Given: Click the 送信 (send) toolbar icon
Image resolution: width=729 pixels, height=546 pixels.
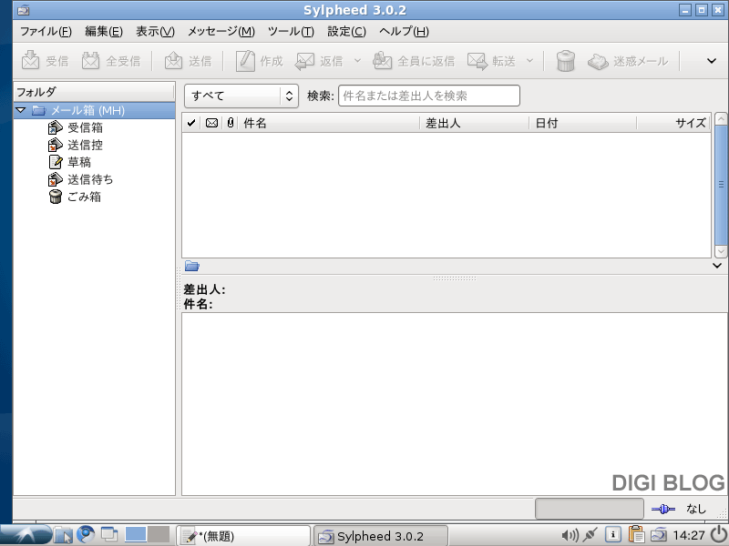Looking at the screenshot, I should click(173, 60).
